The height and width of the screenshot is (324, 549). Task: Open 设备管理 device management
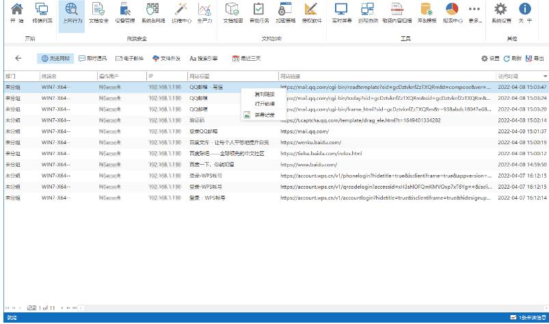(x=124, y=12)
